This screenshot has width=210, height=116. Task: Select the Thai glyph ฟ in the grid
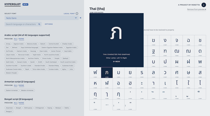(x=95, y=73)
